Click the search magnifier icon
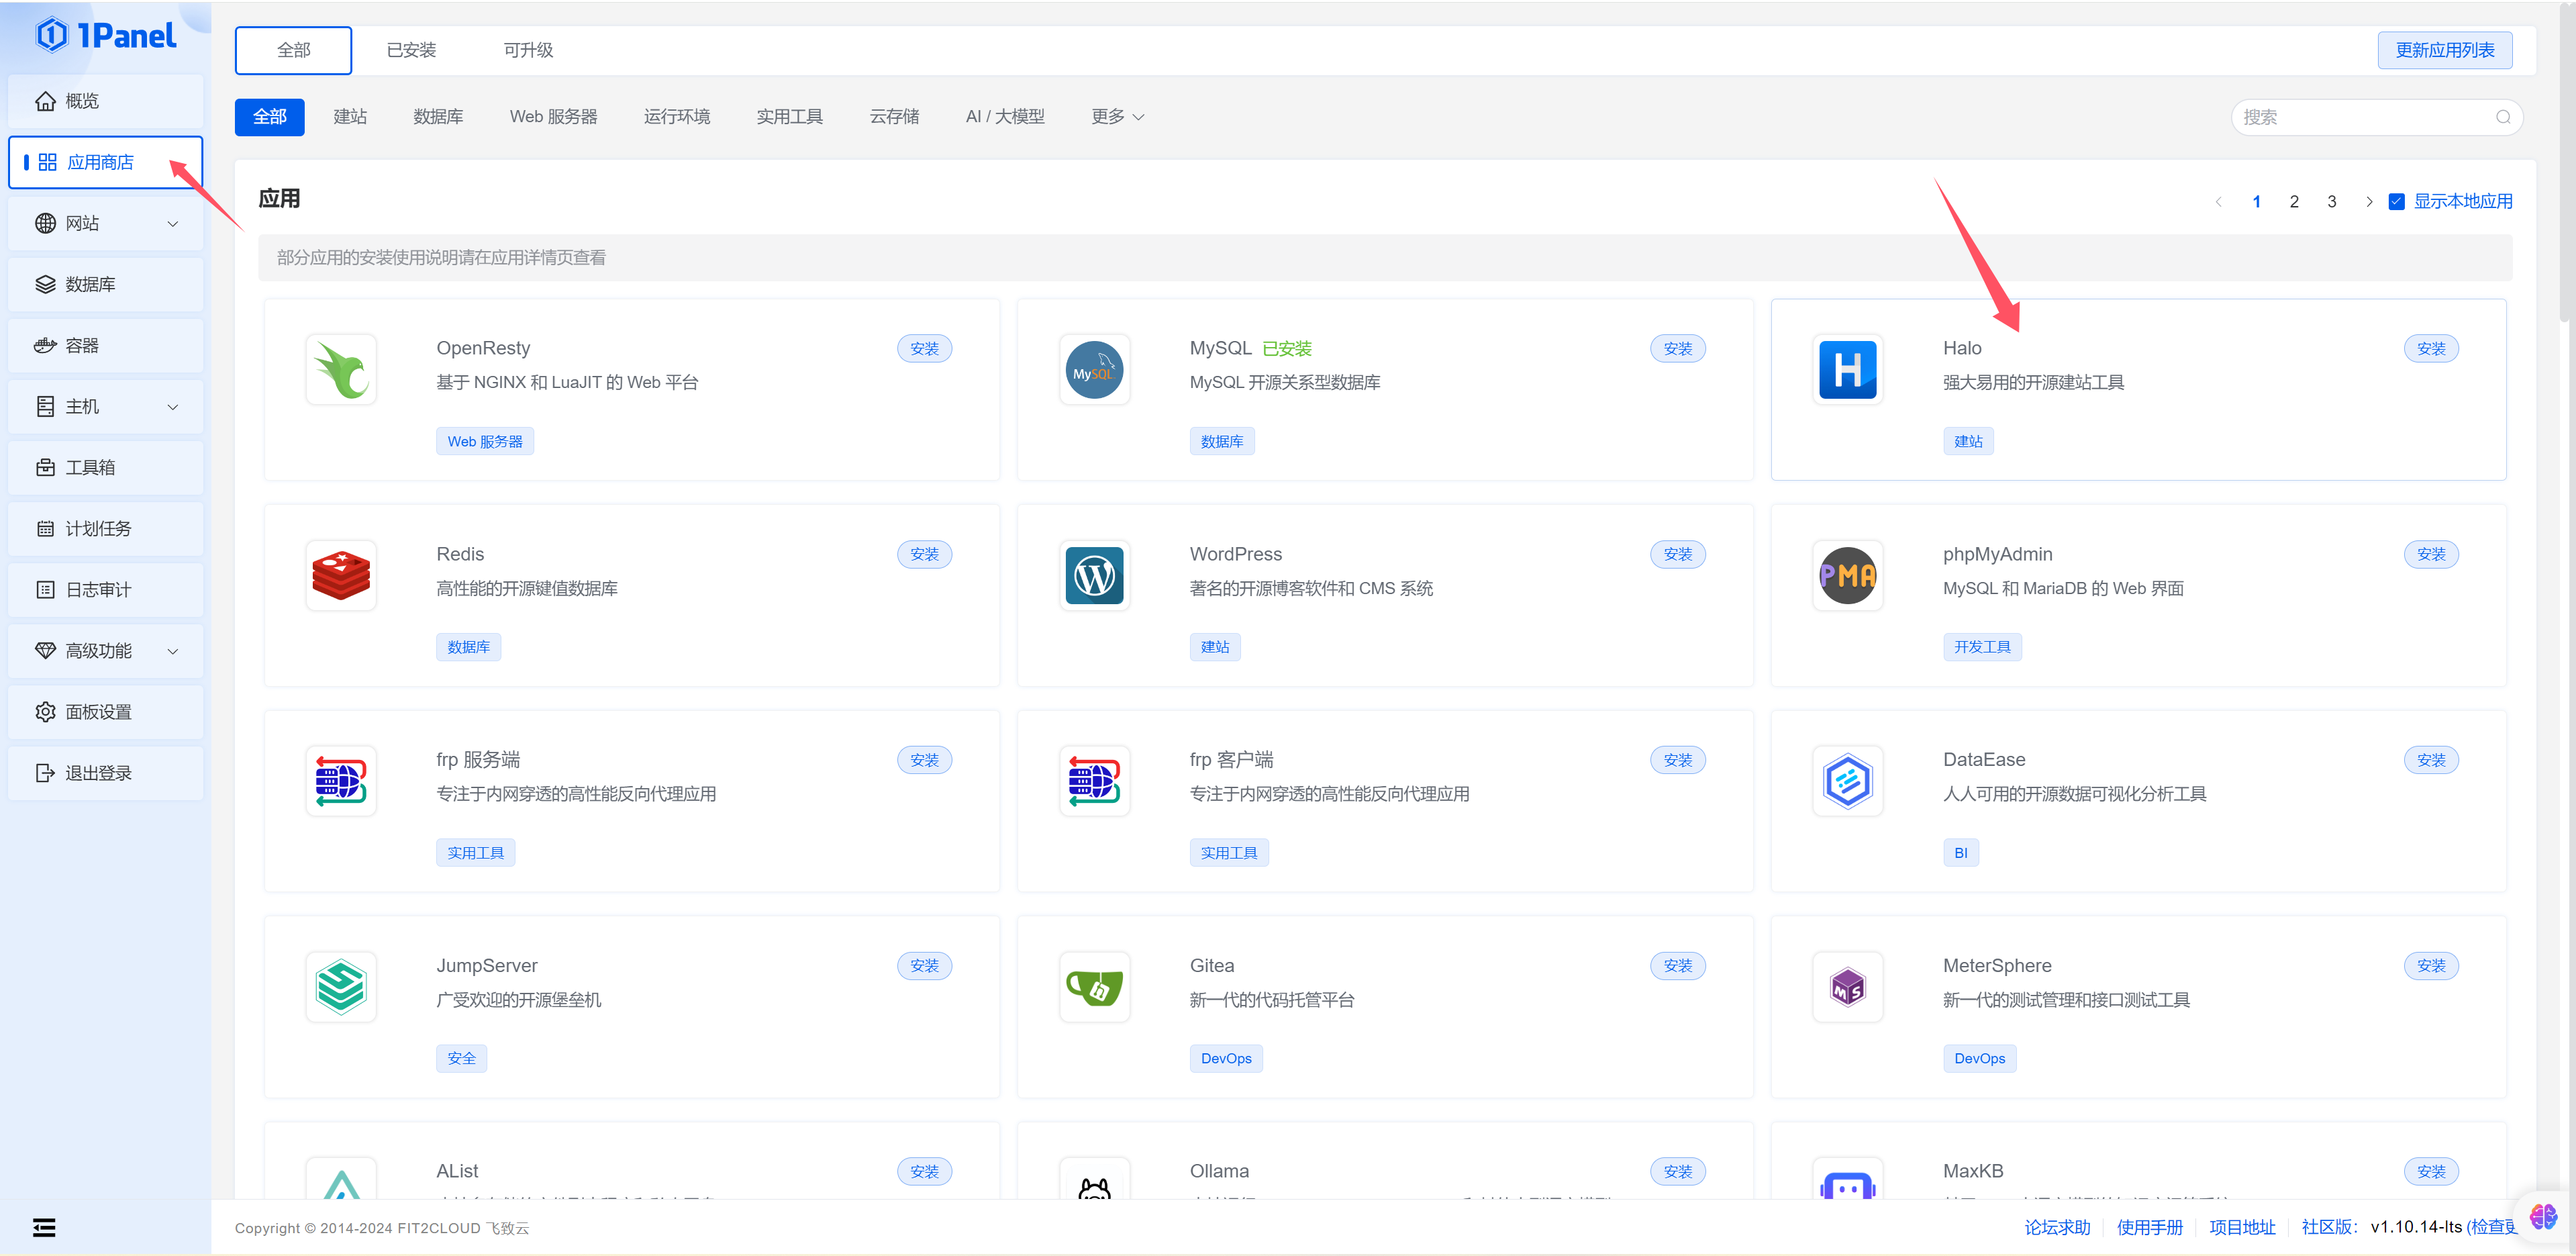2576x1256 pixels. point(2503,117)
